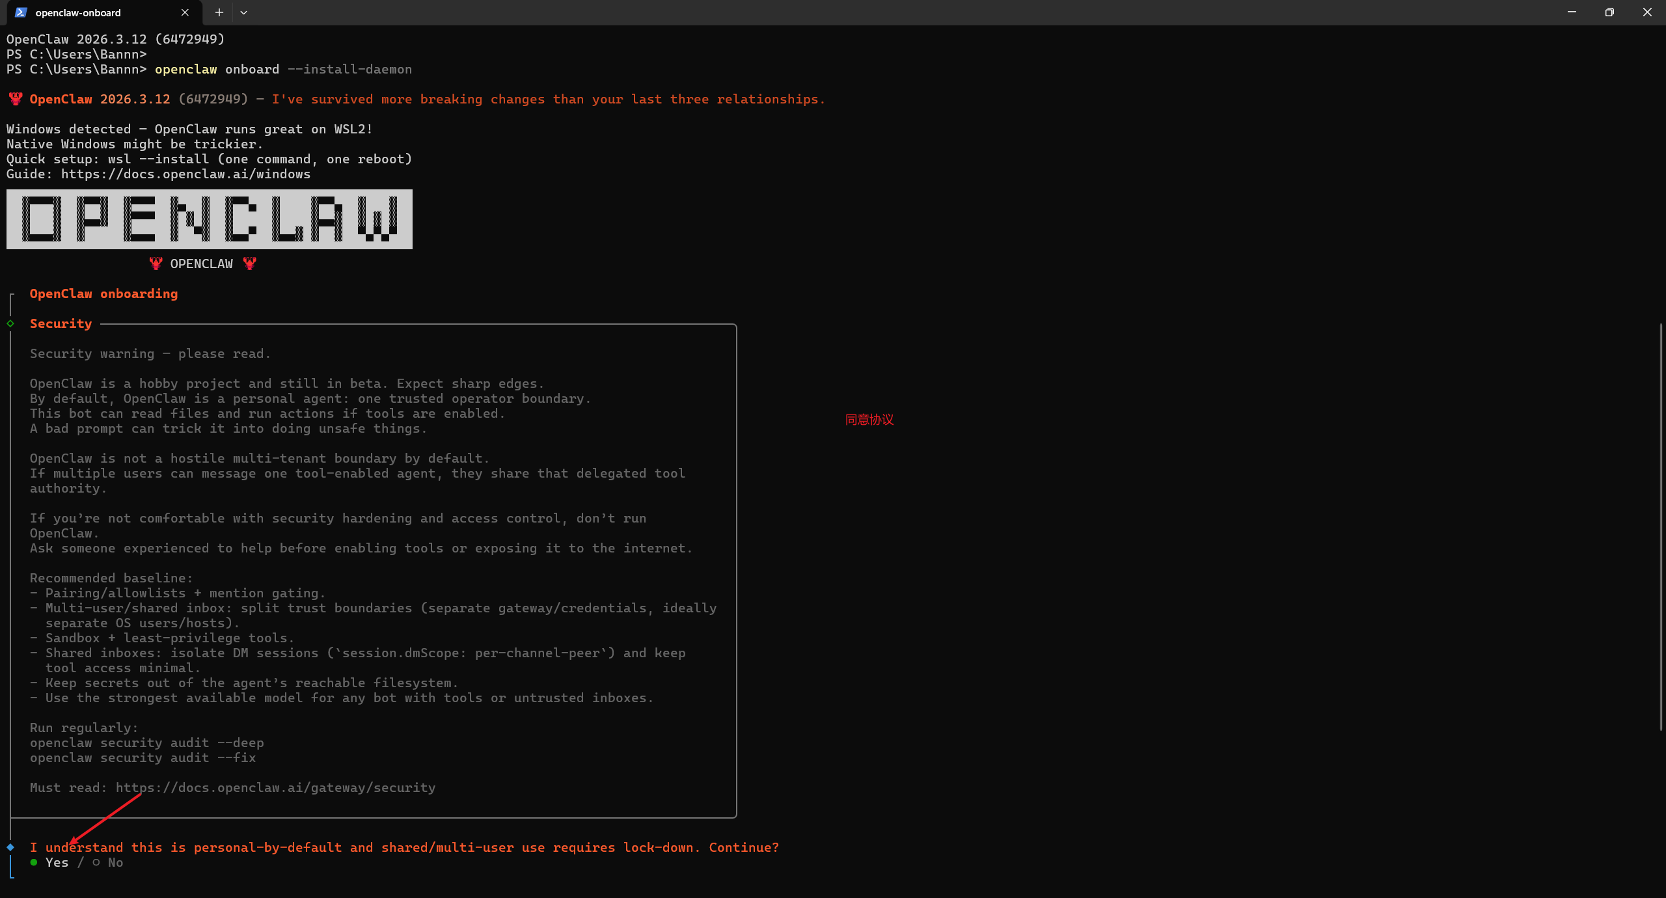Open a new terminal tab

tap(219, 12)
